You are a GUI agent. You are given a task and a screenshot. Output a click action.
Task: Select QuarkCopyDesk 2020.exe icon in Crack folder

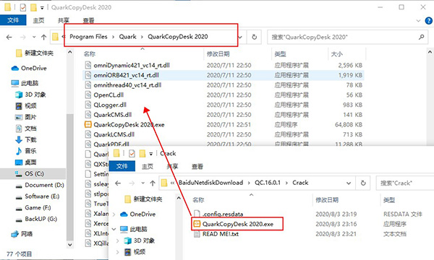click(197, 224)
